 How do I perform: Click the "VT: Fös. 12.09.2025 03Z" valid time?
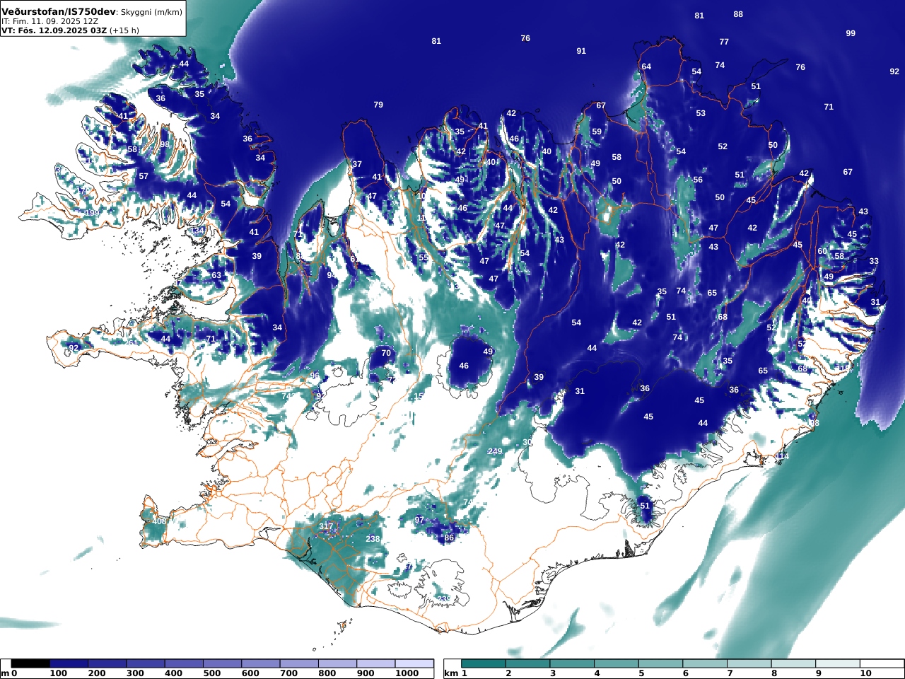pos(54,30)
